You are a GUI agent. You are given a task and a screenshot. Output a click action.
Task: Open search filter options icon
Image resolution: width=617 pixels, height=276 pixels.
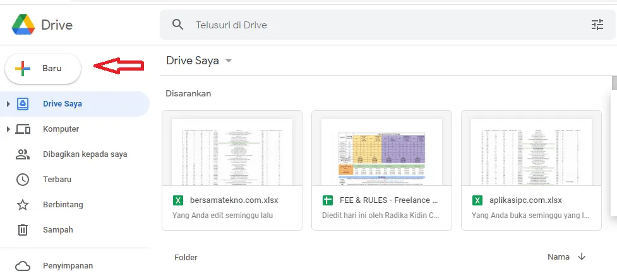click(597, 25)
